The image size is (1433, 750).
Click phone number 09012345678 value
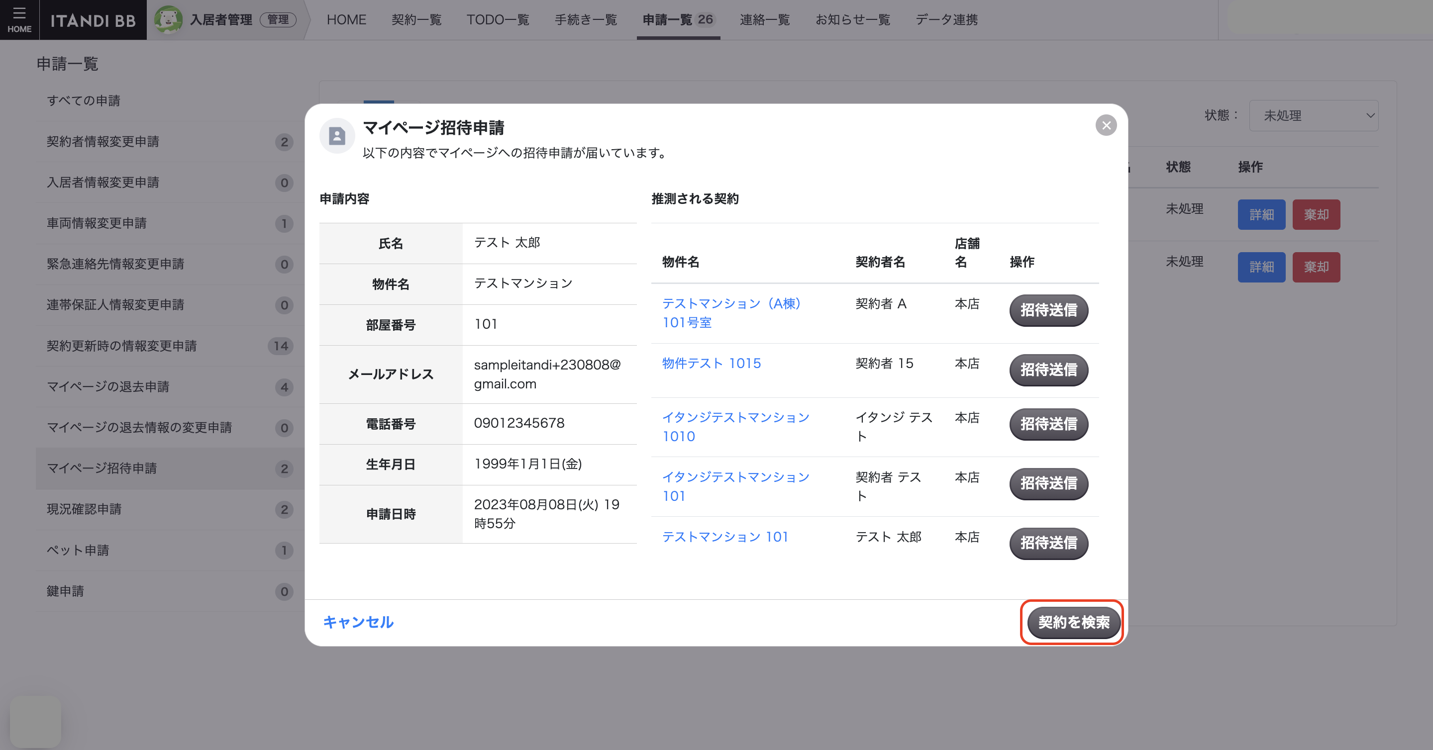519,423
